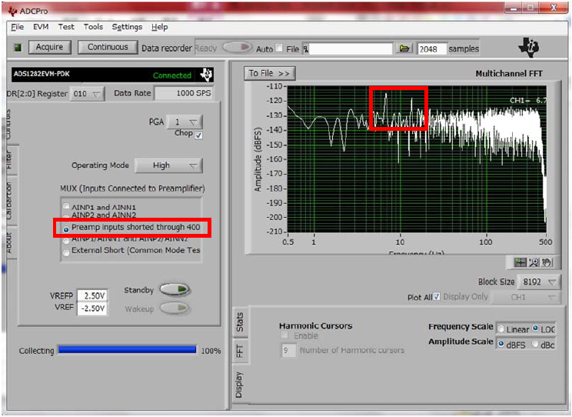Viewport: 572px width, 417px height.
Task: Switch to the Stats tab
Action: (240, 322)
